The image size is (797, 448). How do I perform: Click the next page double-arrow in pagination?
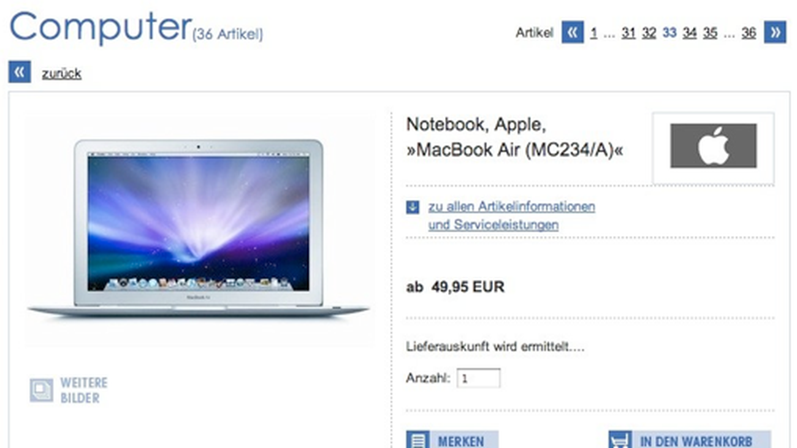coord(775,32)
